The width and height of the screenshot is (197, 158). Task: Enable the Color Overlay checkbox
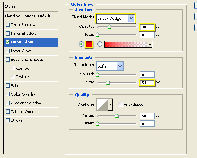[x=7, y=94]
